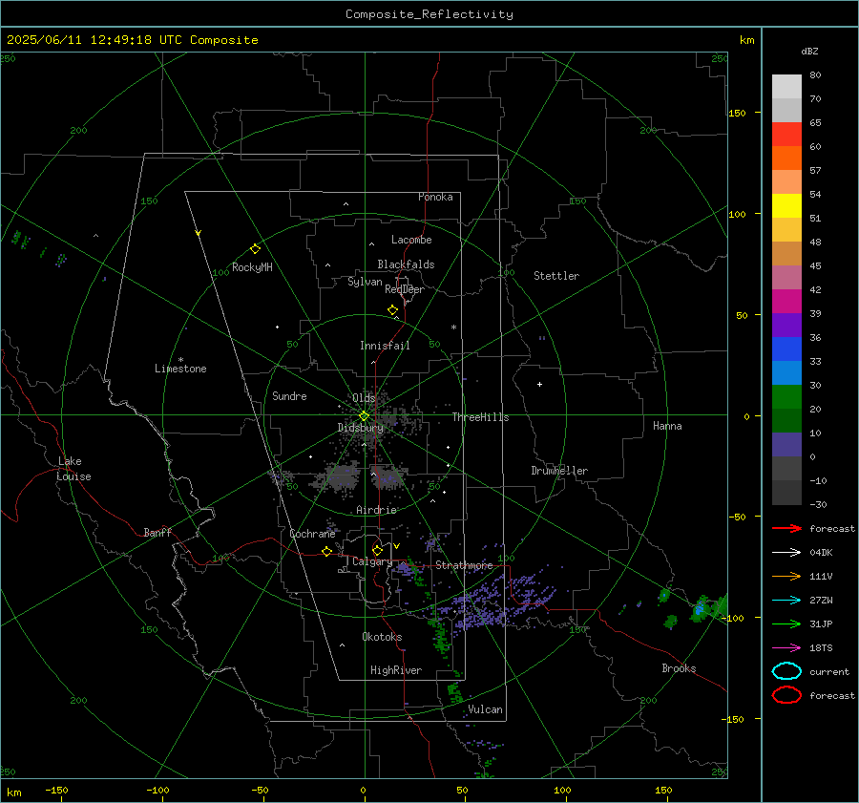Image resolution: width=859 pixels, height=803 pixels.
Task: Click the Airdrie city label
Action: pos(376,510)
